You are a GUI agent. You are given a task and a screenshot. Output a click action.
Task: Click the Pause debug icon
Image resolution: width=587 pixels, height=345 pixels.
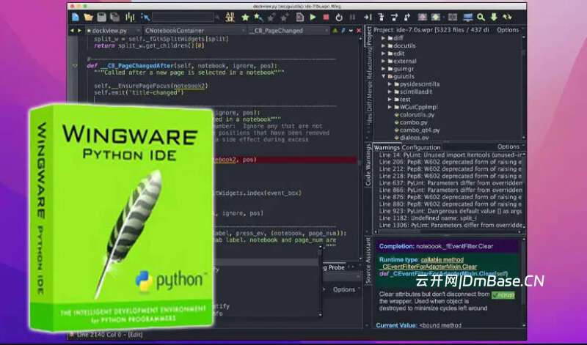(352, 17)
